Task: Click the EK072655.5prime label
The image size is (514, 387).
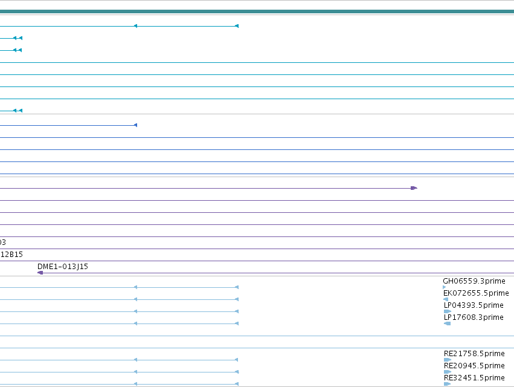Action: pos(476,293)
